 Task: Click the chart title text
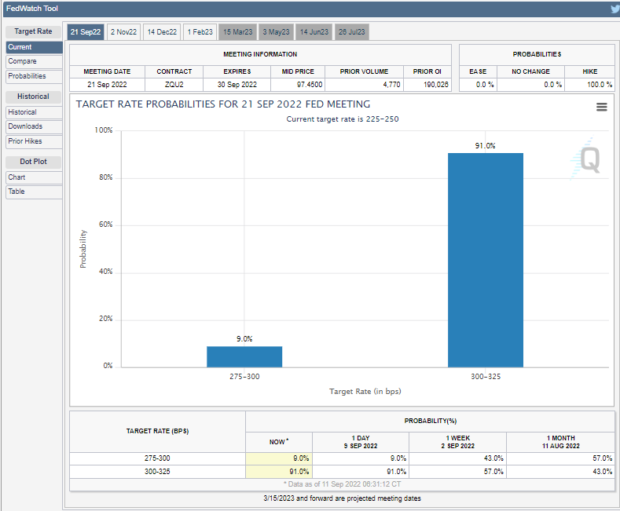coord(223,104)
